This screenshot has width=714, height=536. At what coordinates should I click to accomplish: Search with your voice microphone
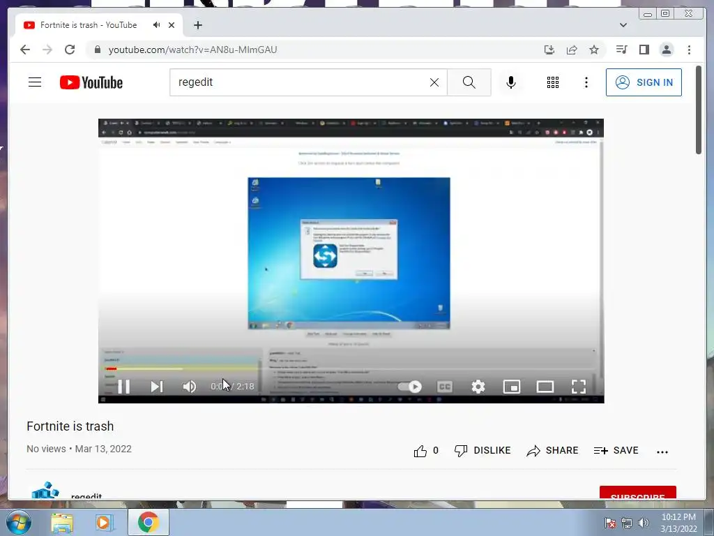(511, 82)
